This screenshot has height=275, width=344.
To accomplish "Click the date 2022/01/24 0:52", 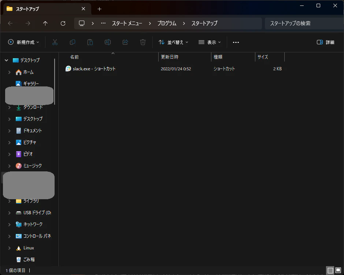I will [176, 68].
